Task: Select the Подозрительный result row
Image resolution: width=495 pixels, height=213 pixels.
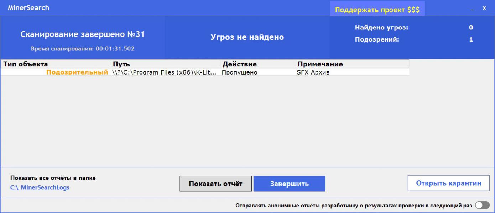Action: pos(77,72)
